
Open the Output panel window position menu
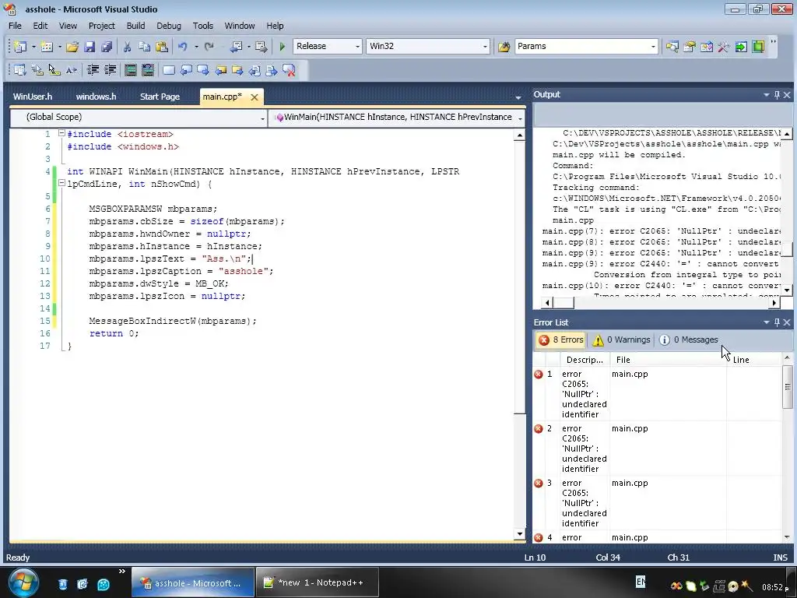pos(766,94)
